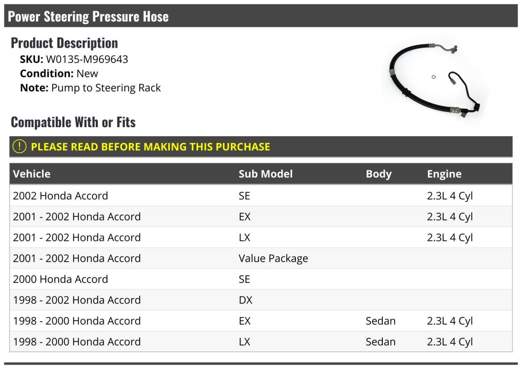
Task: Click the Pump to Steering Rack note
Action: (106, 88)
